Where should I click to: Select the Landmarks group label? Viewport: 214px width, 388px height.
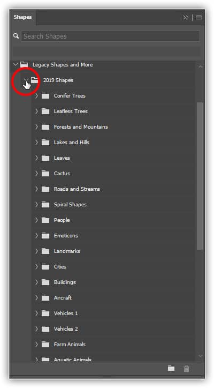click(x=67, y=251)
